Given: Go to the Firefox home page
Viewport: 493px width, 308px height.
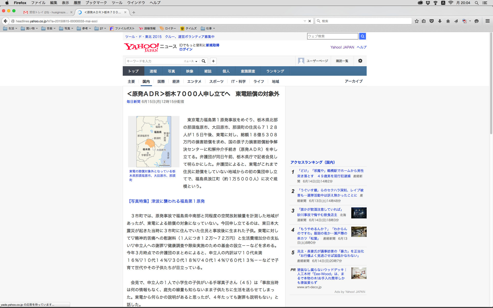Looking at the screenshot, I should [448, 21].
